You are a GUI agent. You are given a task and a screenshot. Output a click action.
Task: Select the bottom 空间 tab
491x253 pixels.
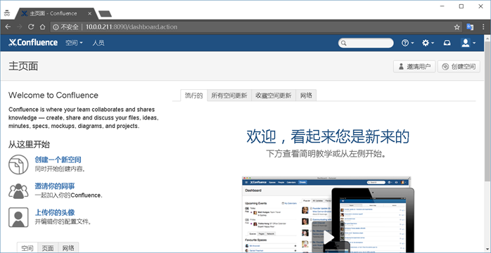pos(27,247)
